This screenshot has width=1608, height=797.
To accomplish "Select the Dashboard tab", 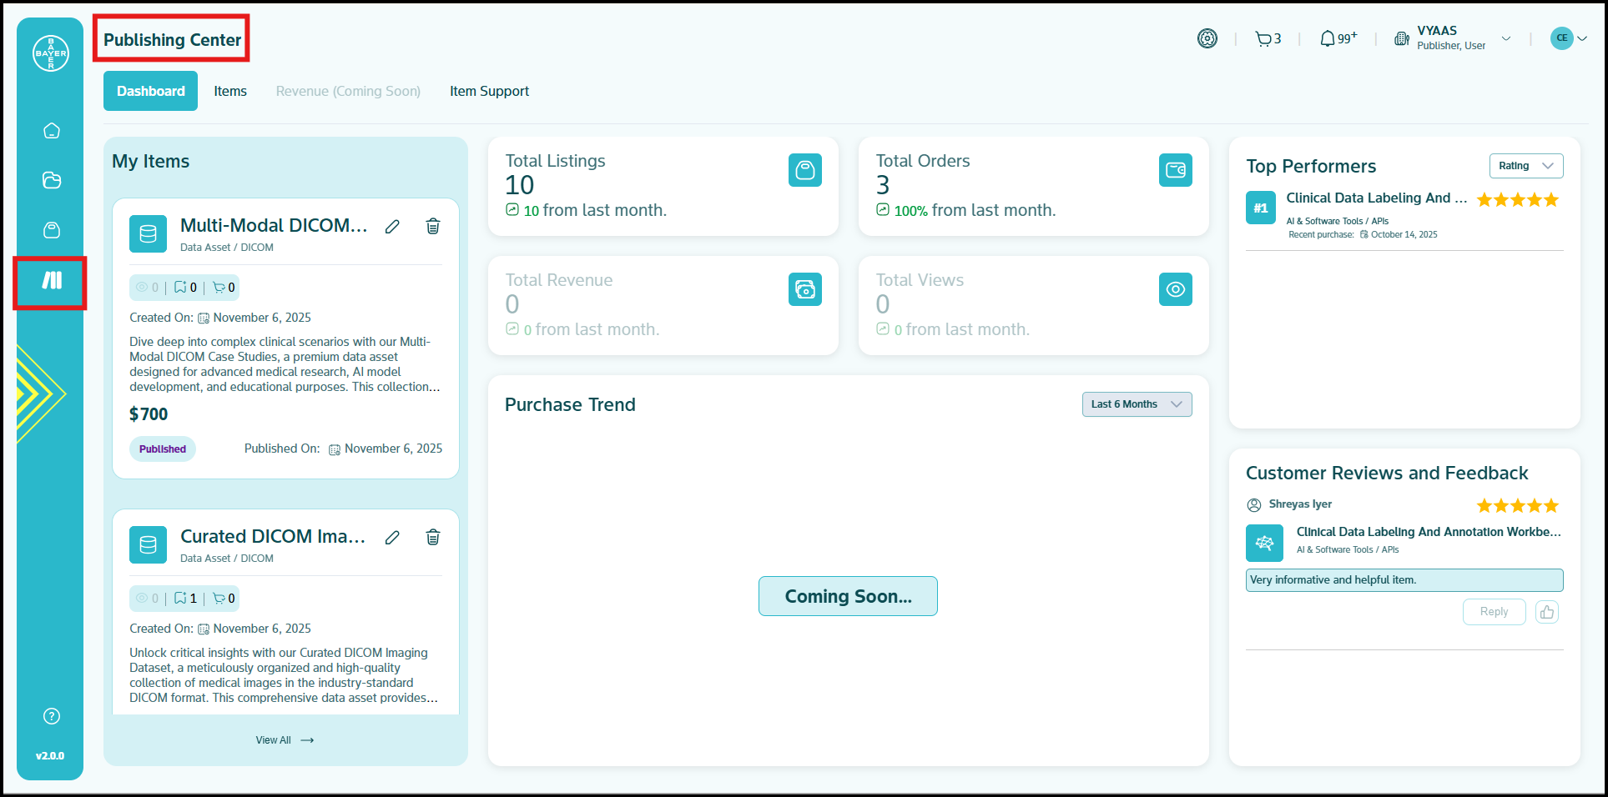I will [x=150, y=91].
